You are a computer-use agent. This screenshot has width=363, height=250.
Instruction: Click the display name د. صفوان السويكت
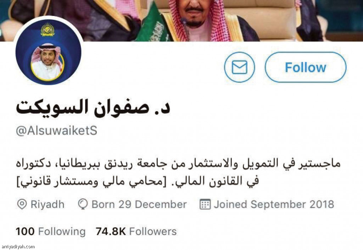93,107
